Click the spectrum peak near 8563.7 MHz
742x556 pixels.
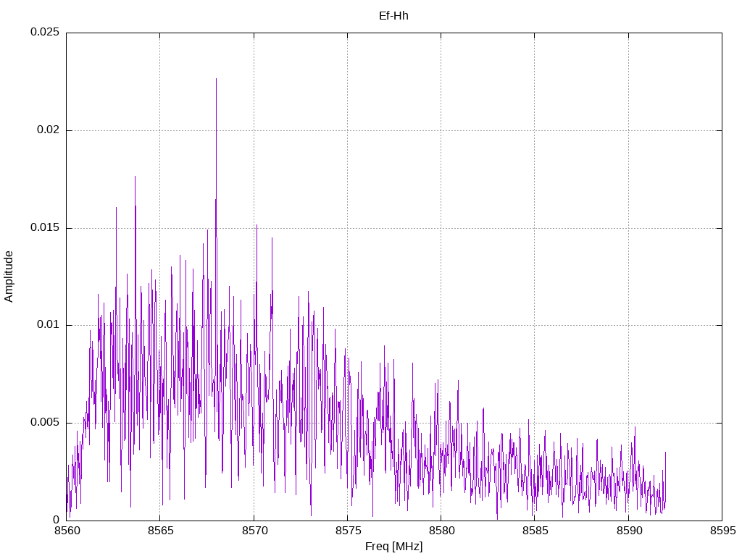click(135, 177)
